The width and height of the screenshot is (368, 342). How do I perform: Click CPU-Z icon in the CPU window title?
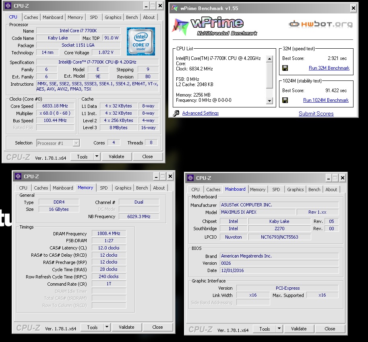(x=8, y=6)
